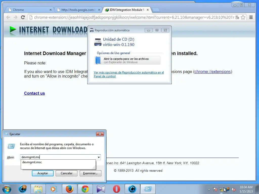Open a new Chrome tab
The image size is (259, 194).
pyautogui.click(x=156, y=10)
